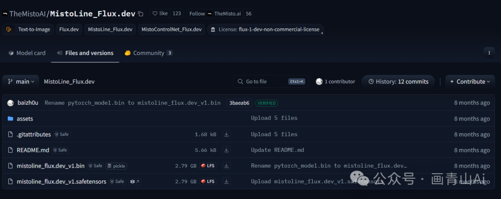Screen dimensions: 501x199
Task: Click MistoLine_Flux.dev breadcrumb path
Action: tap(69, 82)
